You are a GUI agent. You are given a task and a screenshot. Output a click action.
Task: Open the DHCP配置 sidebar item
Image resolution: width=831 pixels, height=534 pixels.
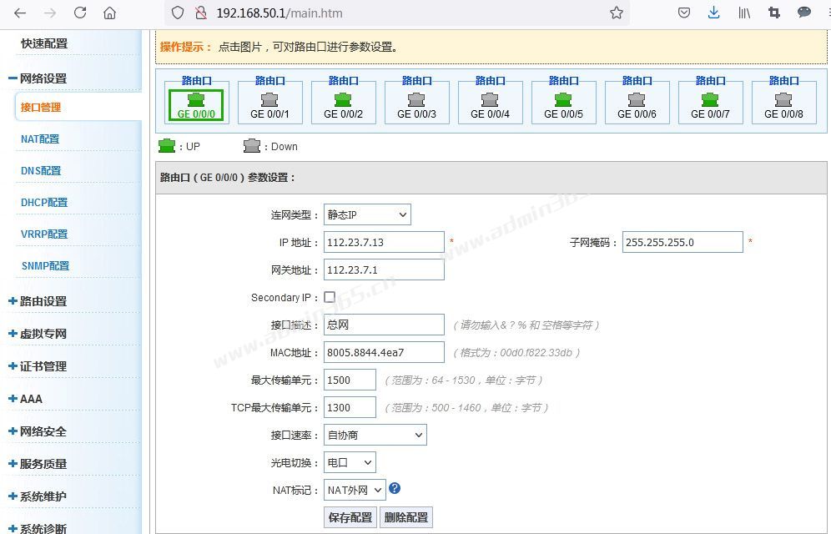pos(44,203)
